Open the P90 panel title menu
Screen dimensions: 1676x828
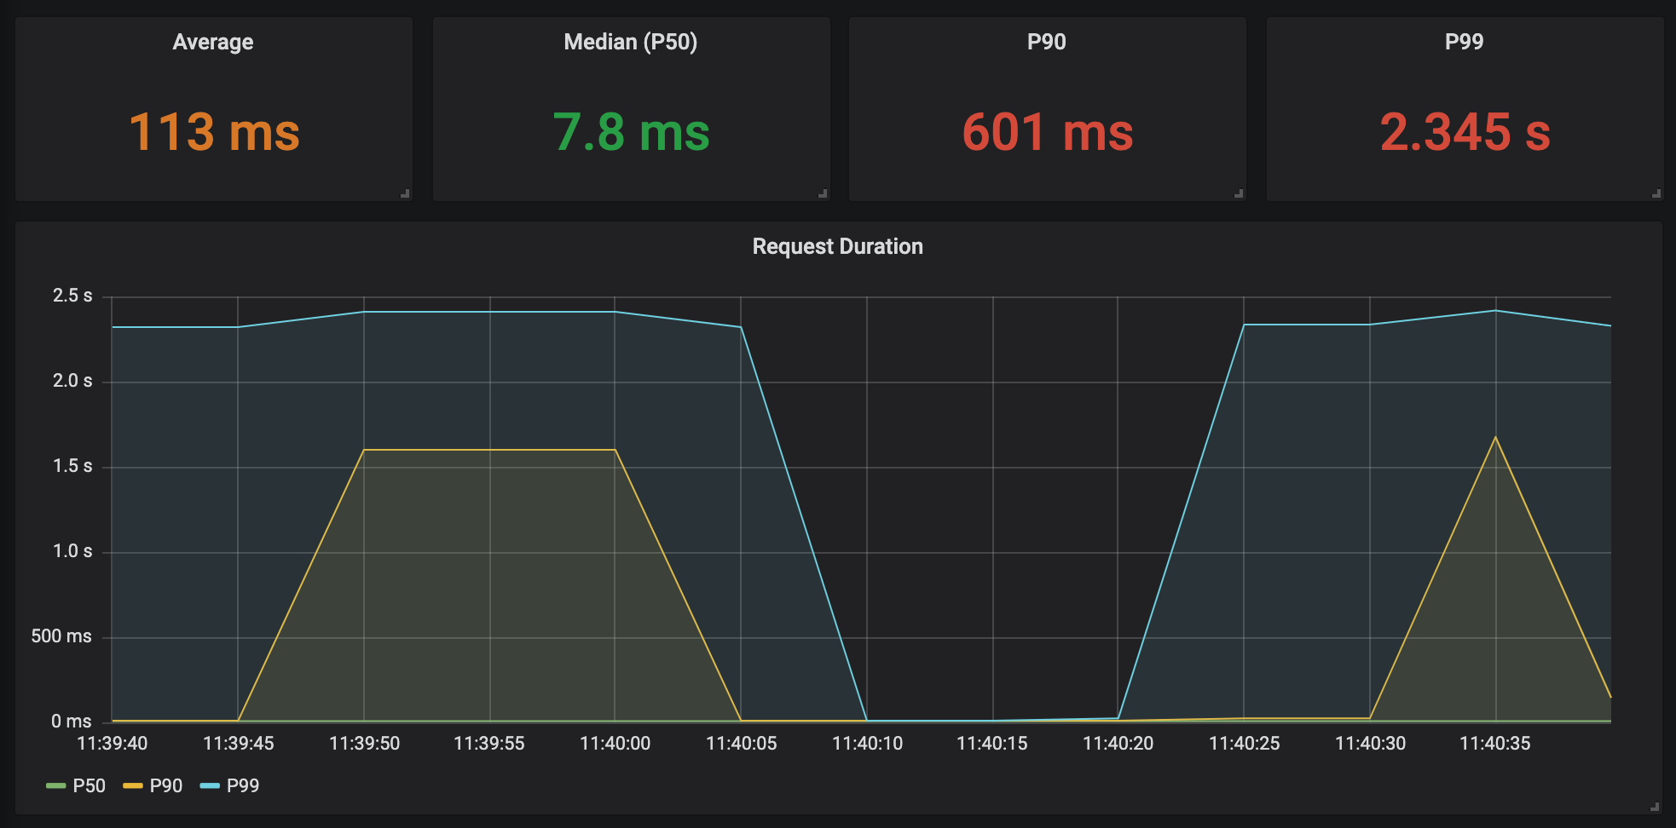(x=1047, y=42)
